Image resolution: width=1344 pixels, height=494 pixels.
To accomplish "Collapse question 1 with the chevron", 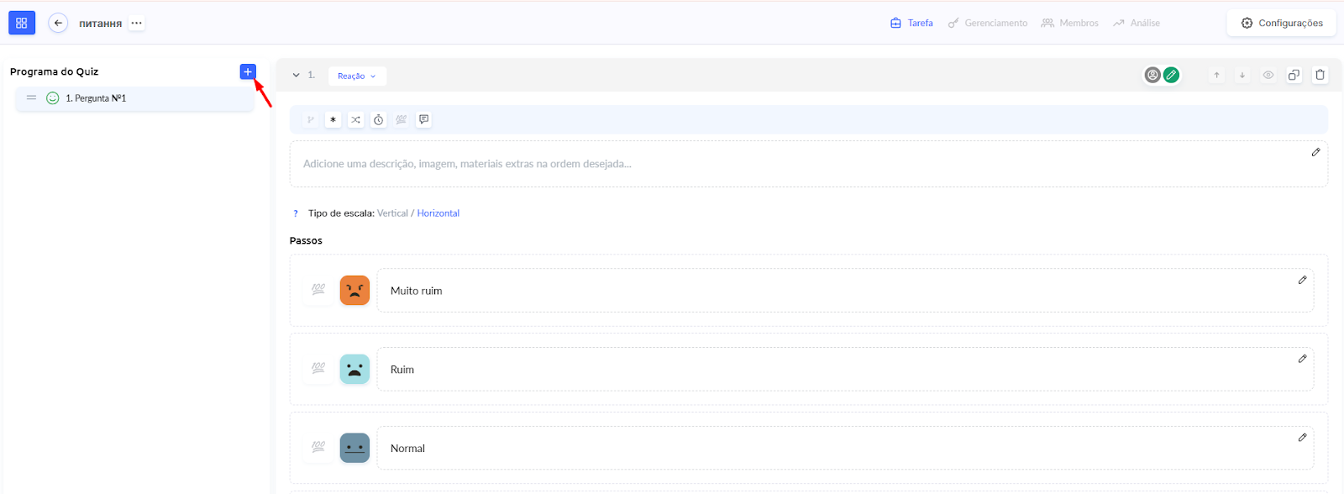I will coord(296,75).
